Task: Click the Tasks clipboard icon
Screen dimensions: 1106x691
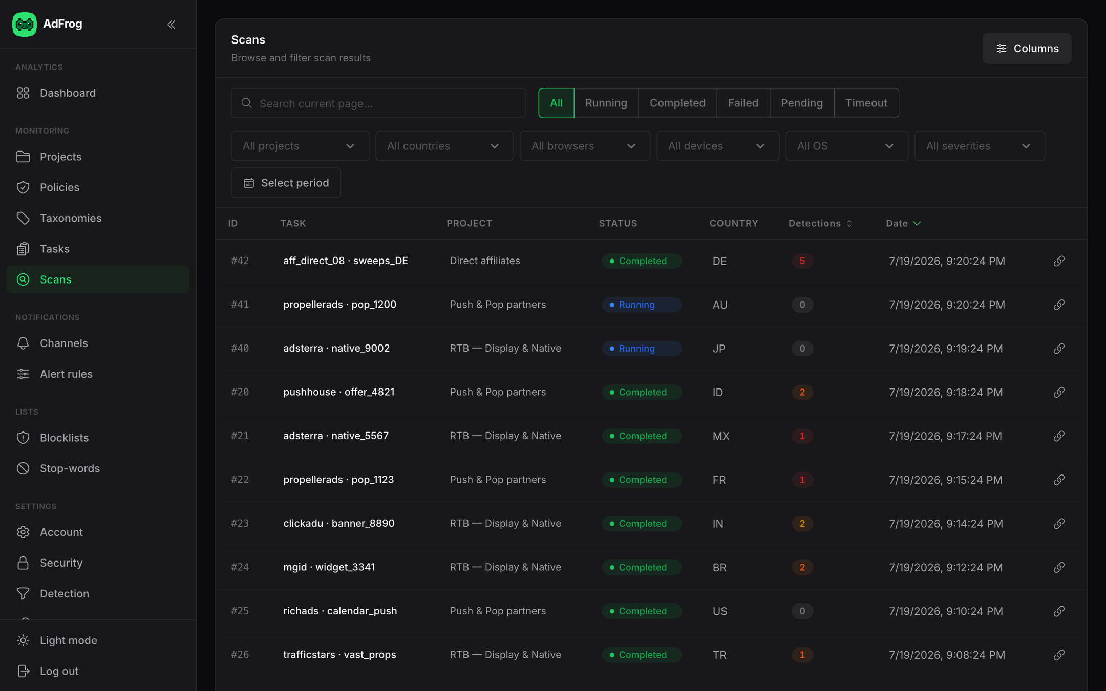Action: [x=23, y=249]
